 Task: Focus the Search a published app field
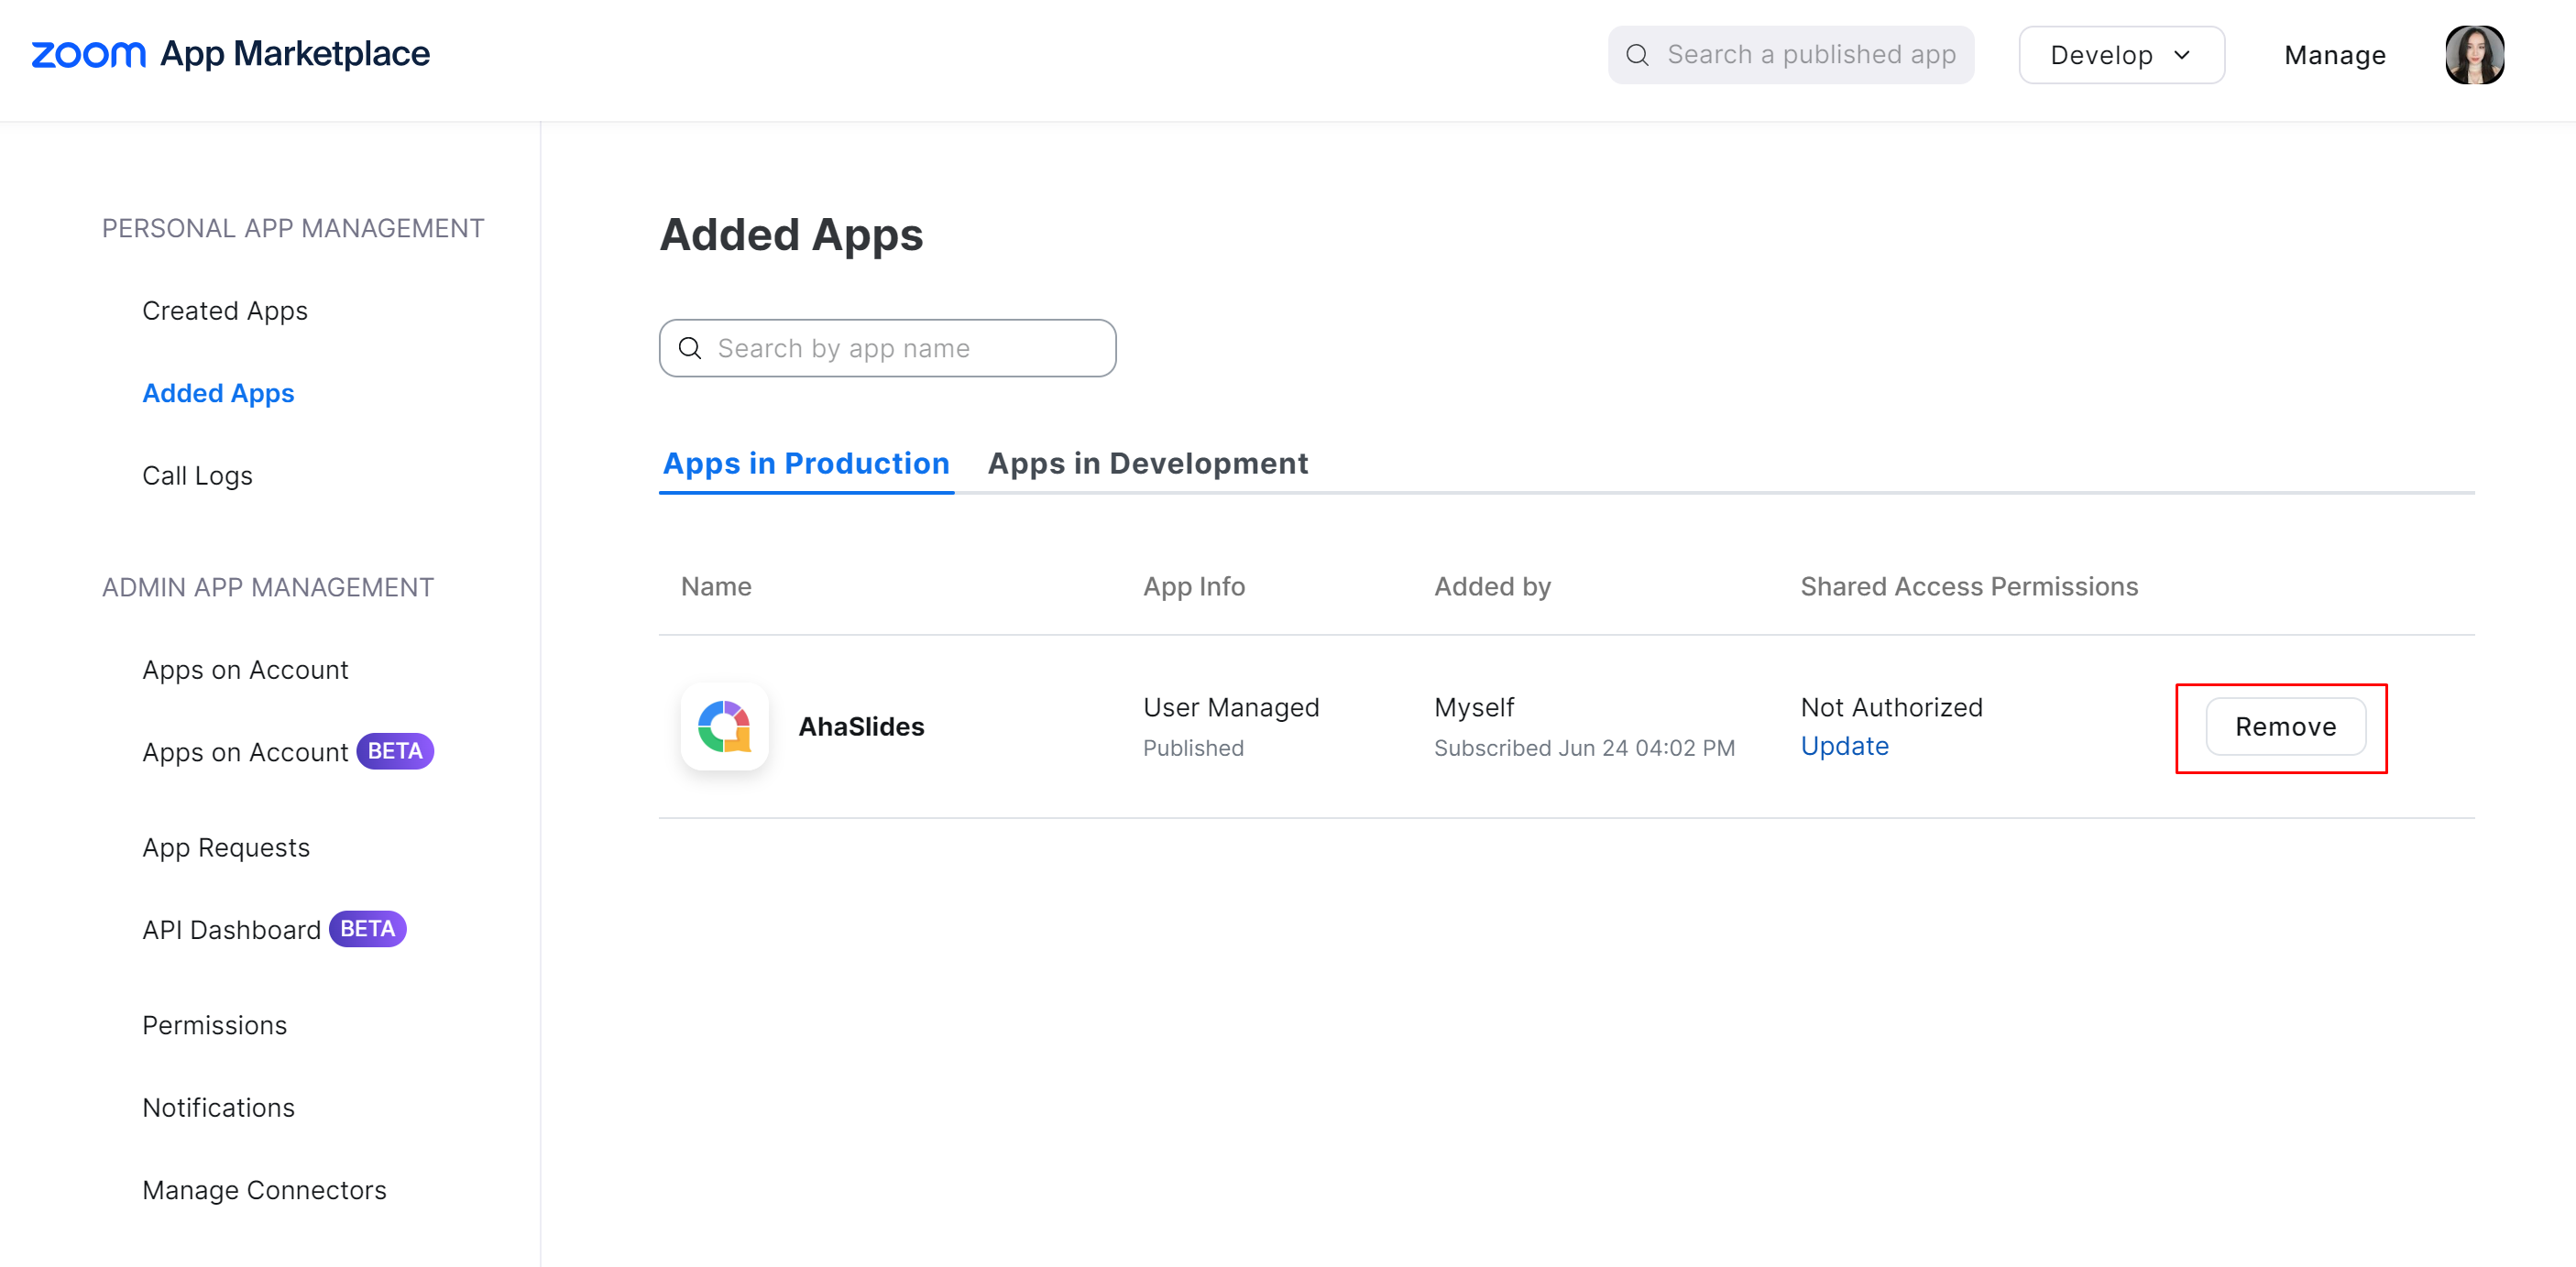click(x=1790, y=55)
